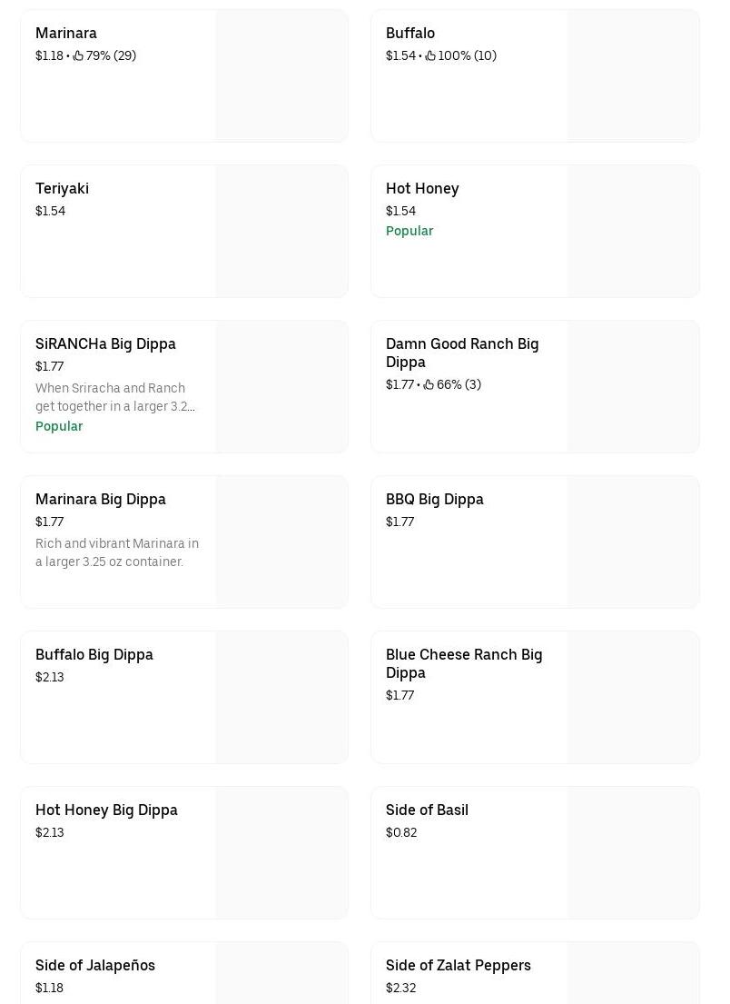730x1004 pixels.
Task: Click the BBQ Big Dippa image placeholder
Action: pyautogui.click(x=633, y=542)
